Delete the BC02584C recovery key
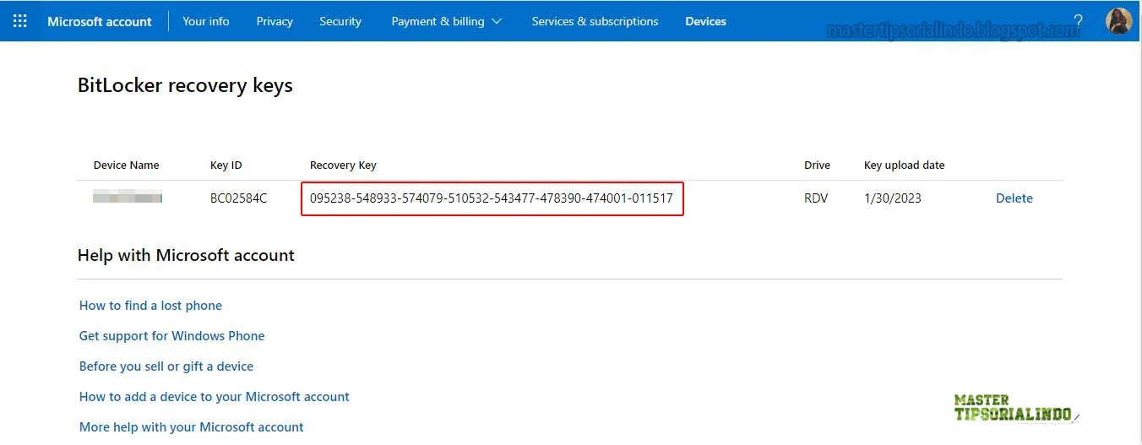Image resolution: width=1142 pixels, height=445 pixels. 1014,198
